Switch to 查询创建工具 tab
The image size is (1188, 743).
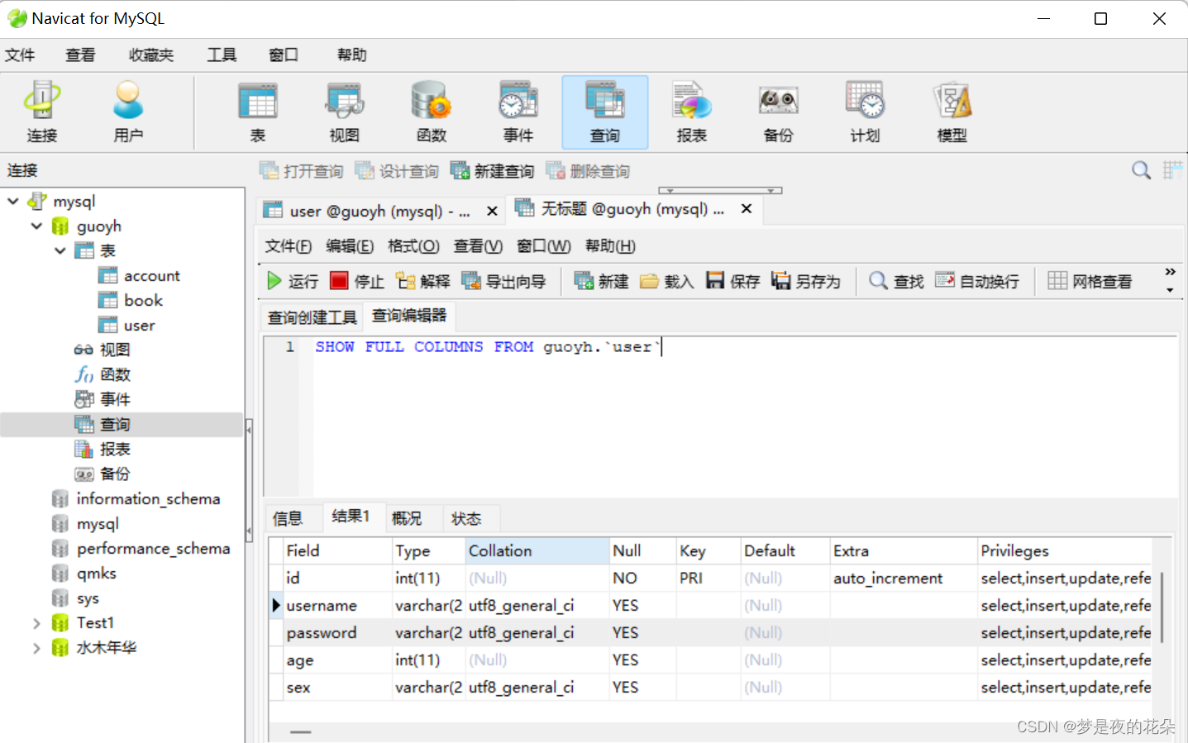pos(313,317)
